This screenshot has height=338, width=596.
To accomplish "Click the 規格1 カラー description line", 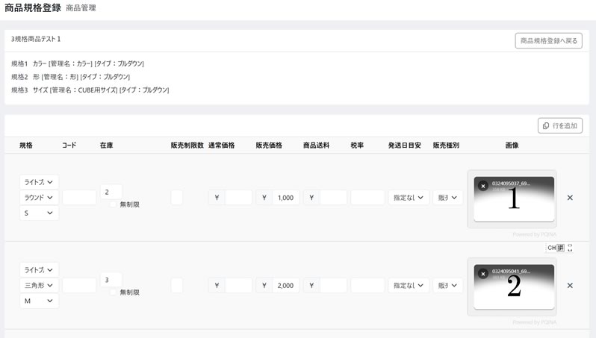I will pyautogui.click(x=78, y=63).
